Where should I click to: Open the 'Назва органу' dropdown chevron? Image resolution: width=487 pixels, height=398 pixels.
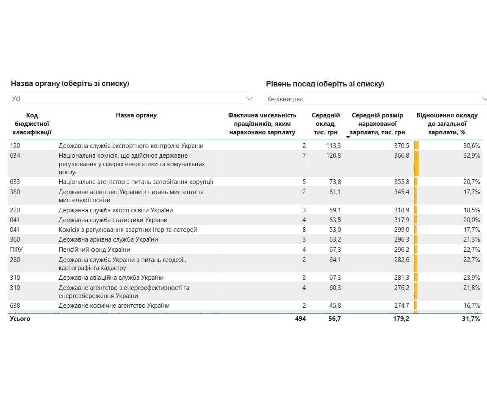point(249,98)
